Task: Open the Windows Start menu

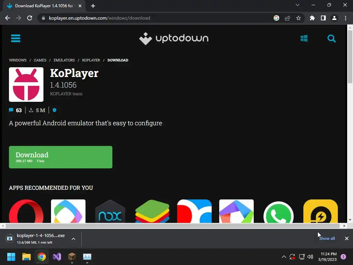Action: (11, 257)
